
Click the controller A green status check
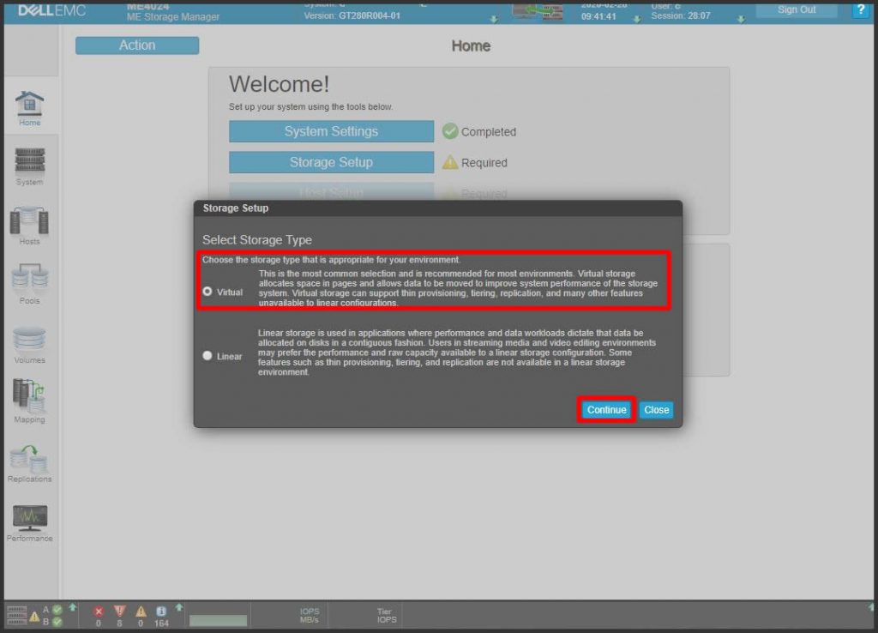pos(57,610)
